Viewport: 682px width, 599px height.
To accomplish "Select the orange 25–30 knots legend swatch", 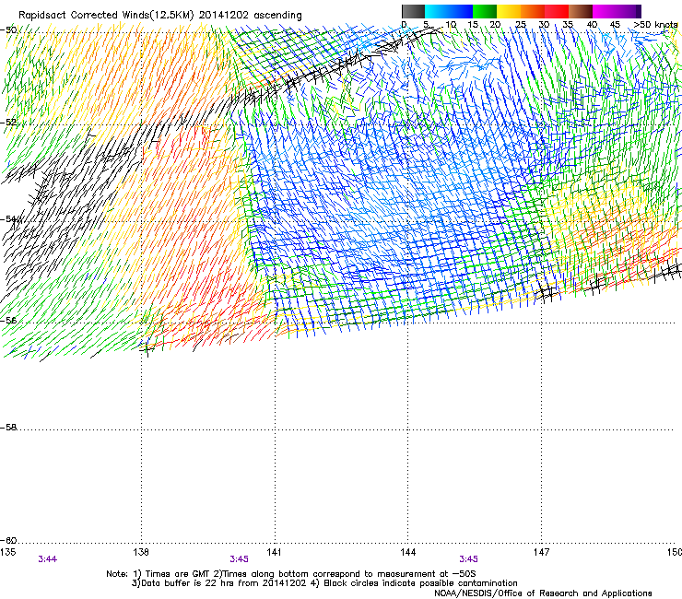I will 533,11.
